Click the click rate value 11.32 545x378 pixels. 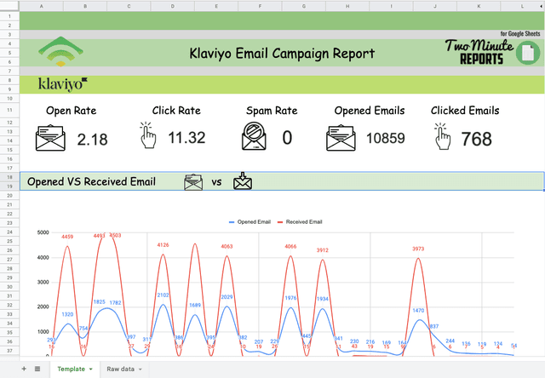click(x=187, y=138)
